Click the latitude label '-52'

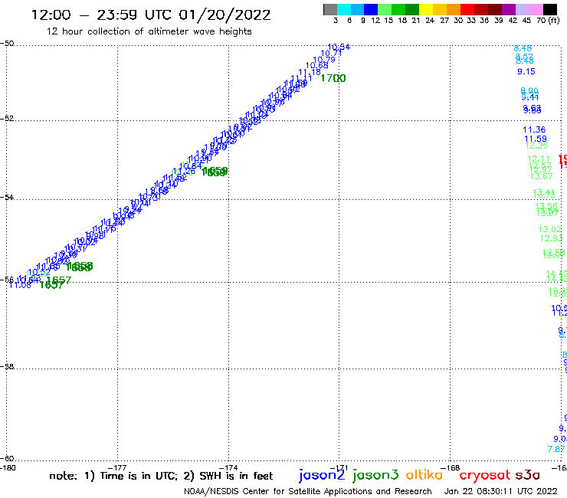click(x=7, y=119)
